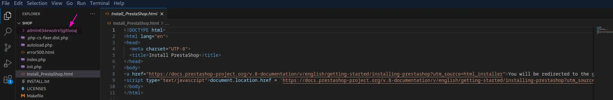The image size is (613, 100).
Task: Click the <body> tag on line 7
Action: click(x=132, y=68)
